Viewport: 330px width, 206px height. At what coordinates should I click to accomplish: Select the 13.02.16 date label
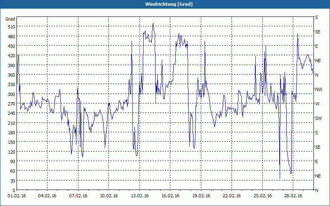click(x=139, y=196)
